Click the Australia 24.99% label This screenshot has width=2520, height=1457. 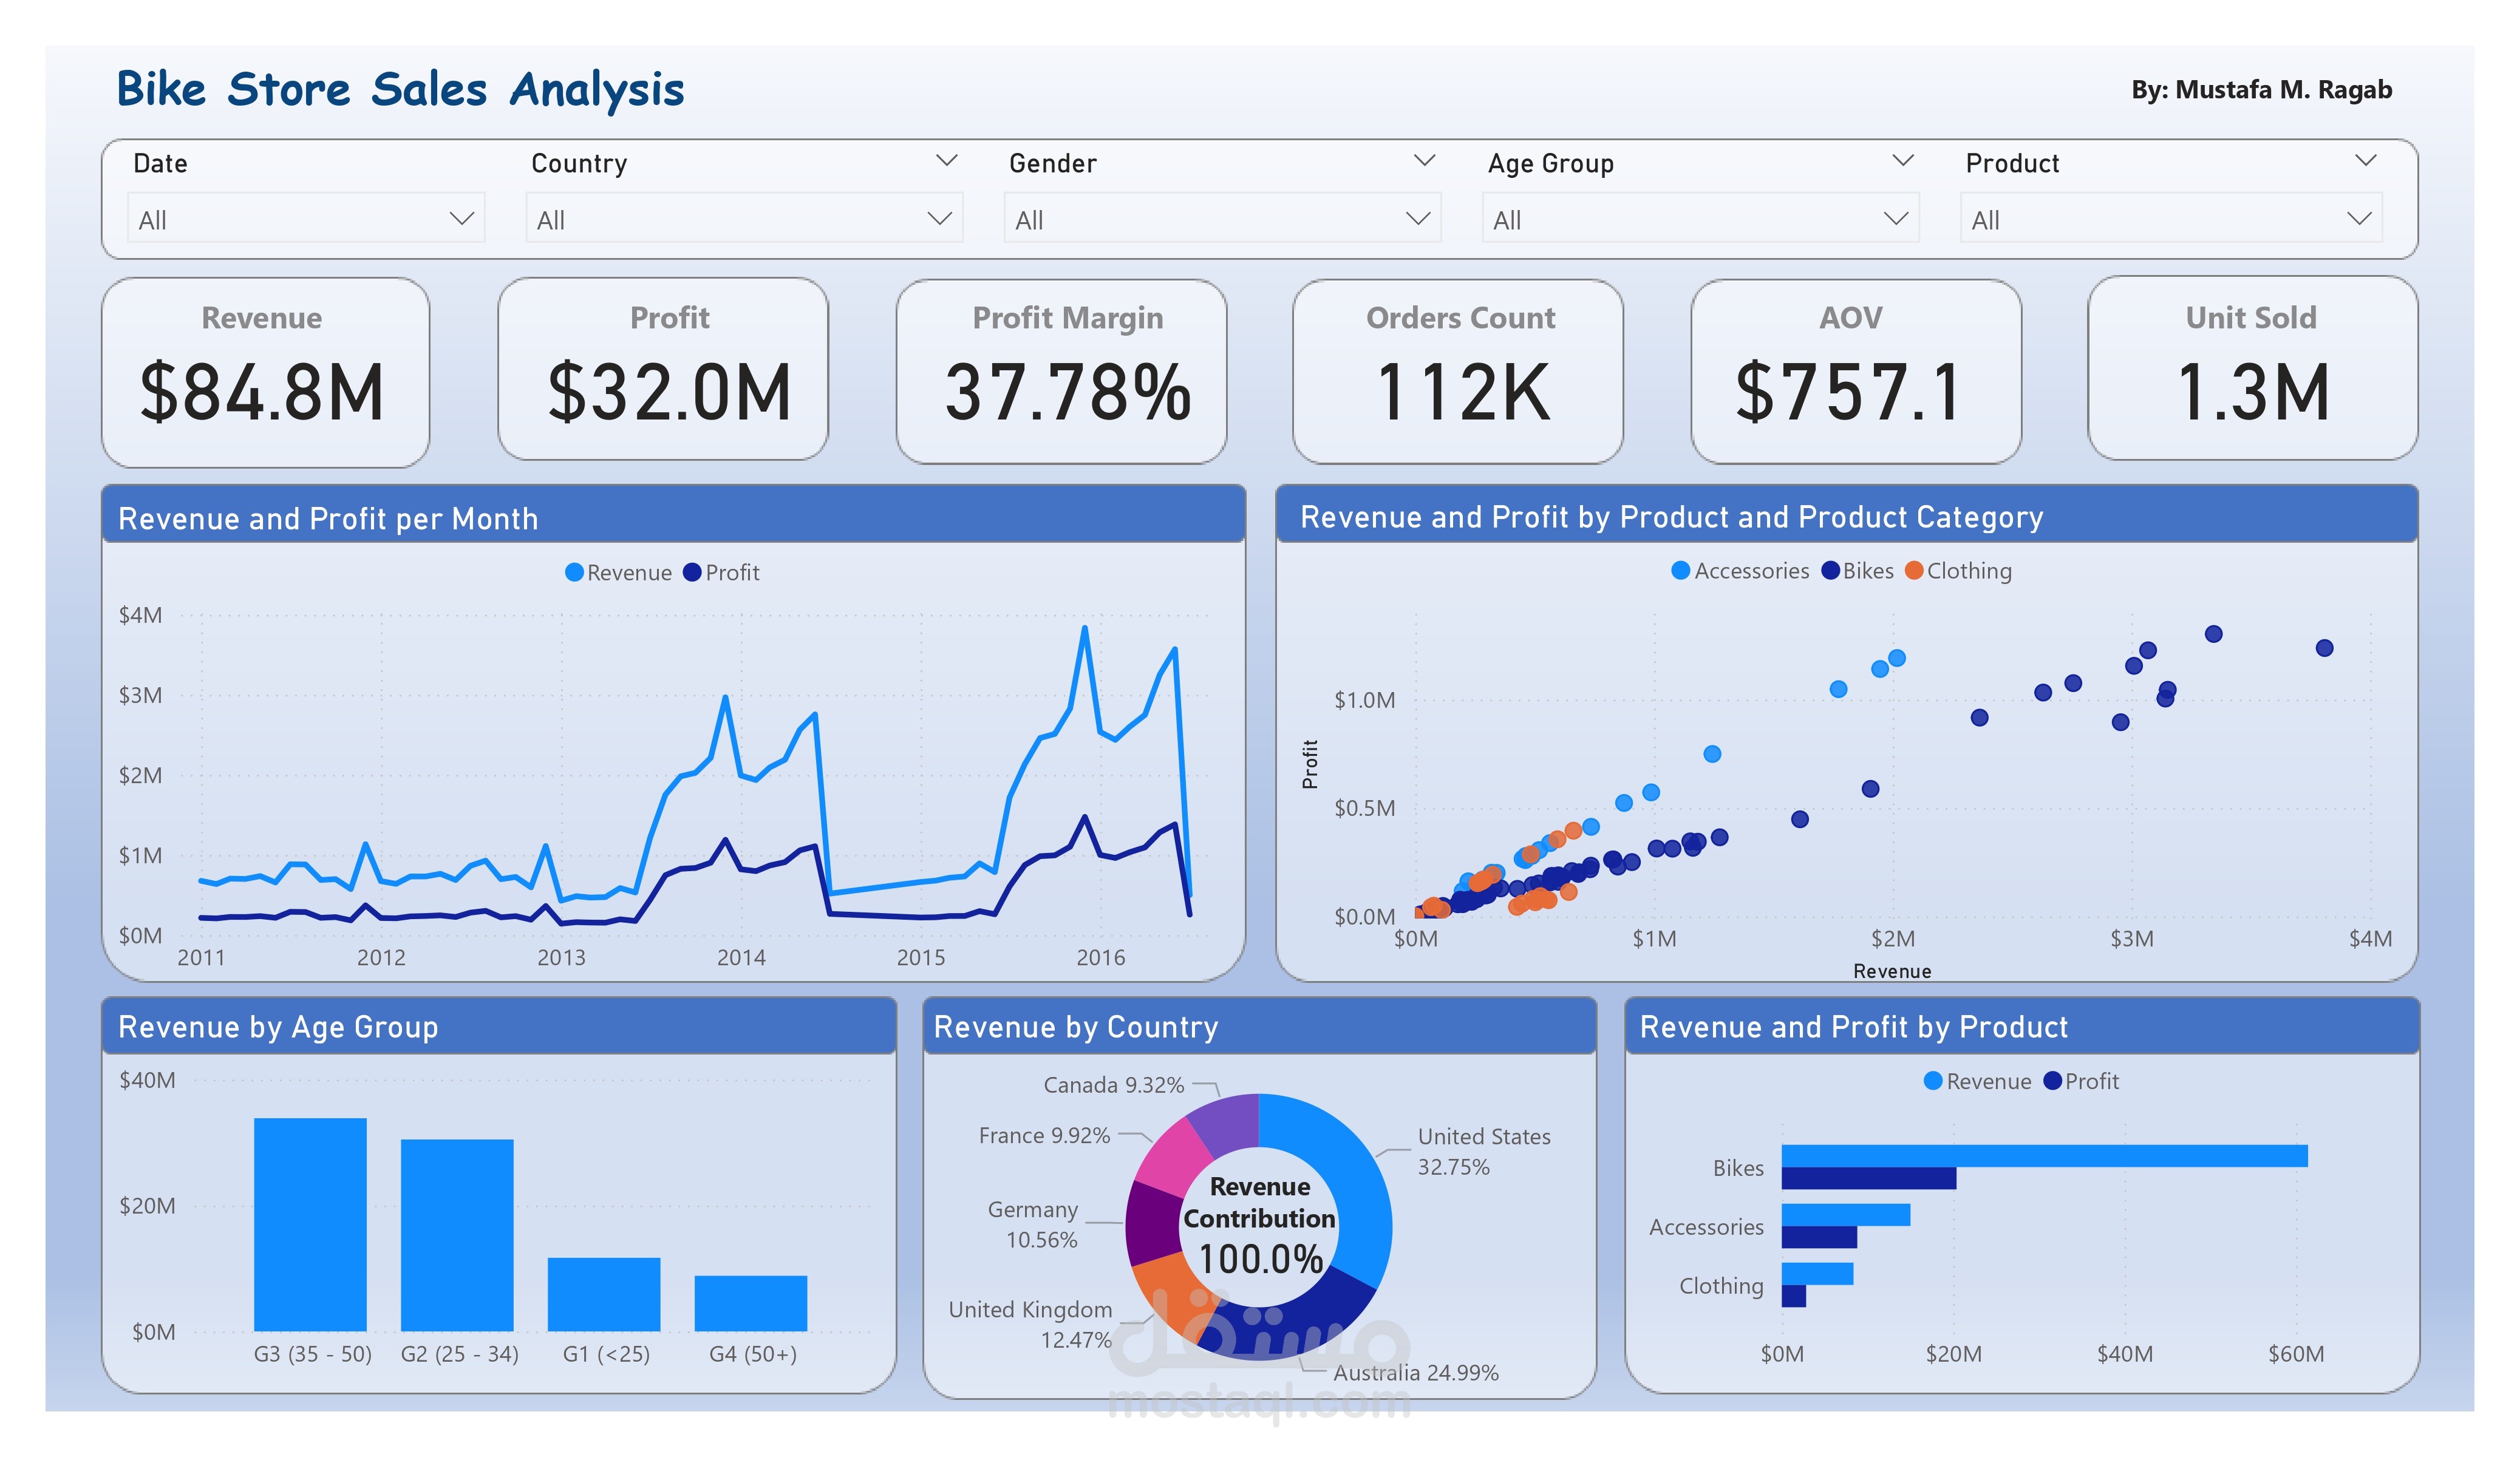click(1415, 1372)
